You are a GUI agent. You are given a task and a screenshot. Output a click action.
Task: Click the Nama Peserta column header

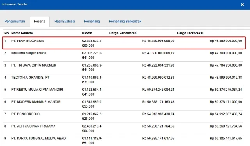[x=22, y=33]
